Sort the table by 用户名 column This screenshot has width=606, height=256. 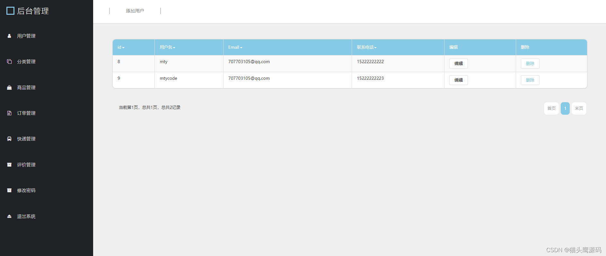[x=167, y=47]
